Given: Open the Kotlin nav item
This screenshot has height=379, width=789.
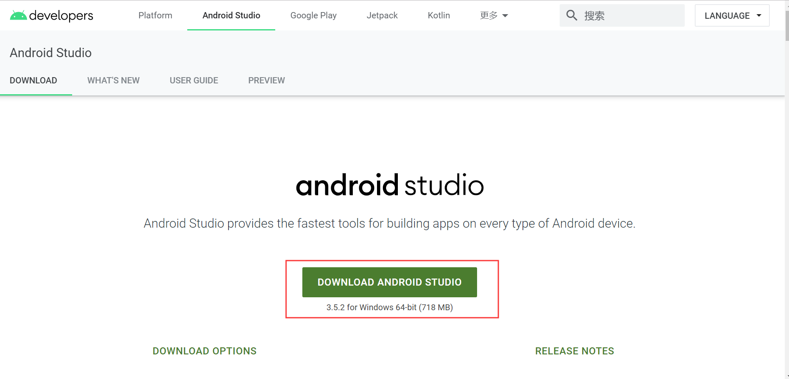Looking at the screenshot, I should click(x=439, y=15).
